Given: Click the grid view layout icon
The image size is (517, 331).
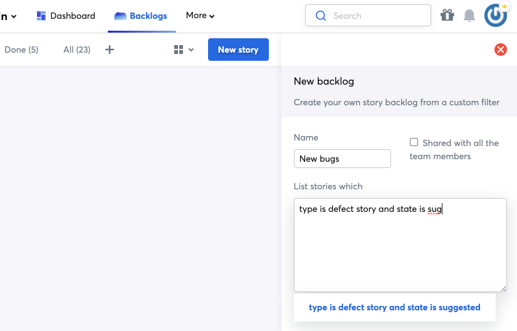Looking at the screenshot, I should pyautogui.click(x=179, y=50).
